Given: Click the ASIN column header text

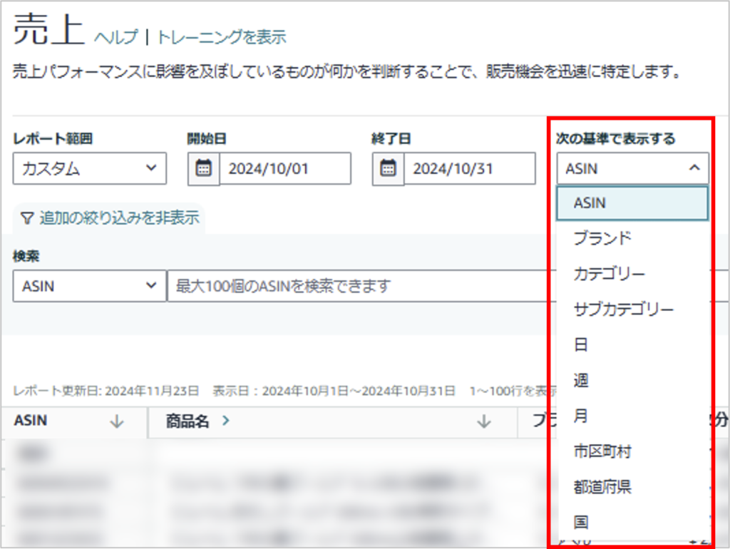Looking at the screenshot, I should click(x=31, y=421).
